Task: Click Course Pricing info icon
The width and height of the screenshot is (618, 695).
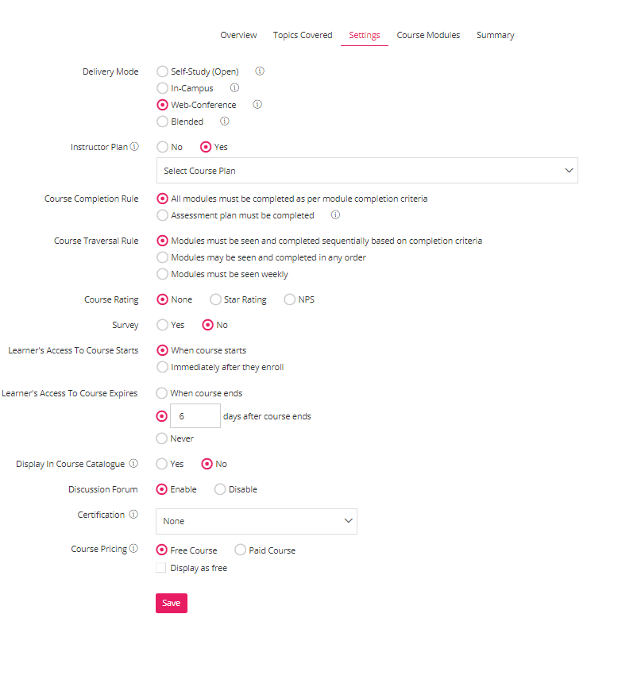Action: [x=133, y=548]
